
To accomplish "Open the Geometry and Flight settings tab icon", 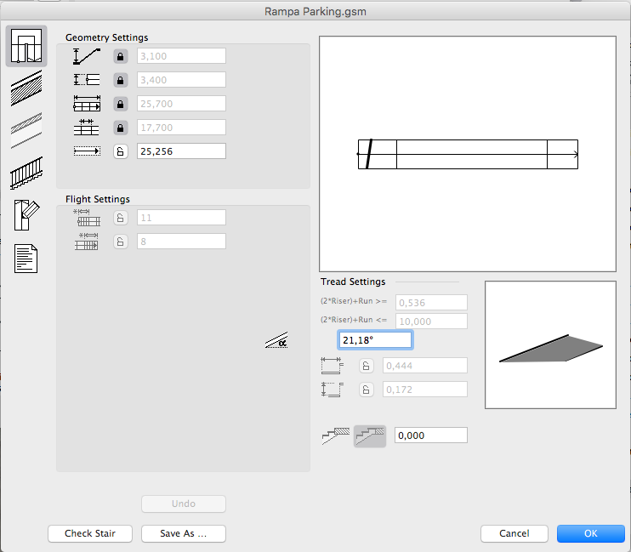I will coord(26,46).
